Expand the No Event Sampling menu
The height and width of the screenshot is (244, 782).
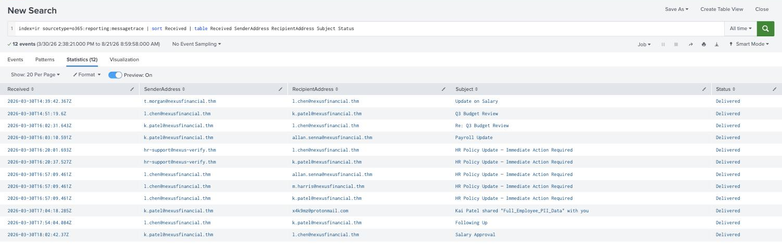coord(196,44)
